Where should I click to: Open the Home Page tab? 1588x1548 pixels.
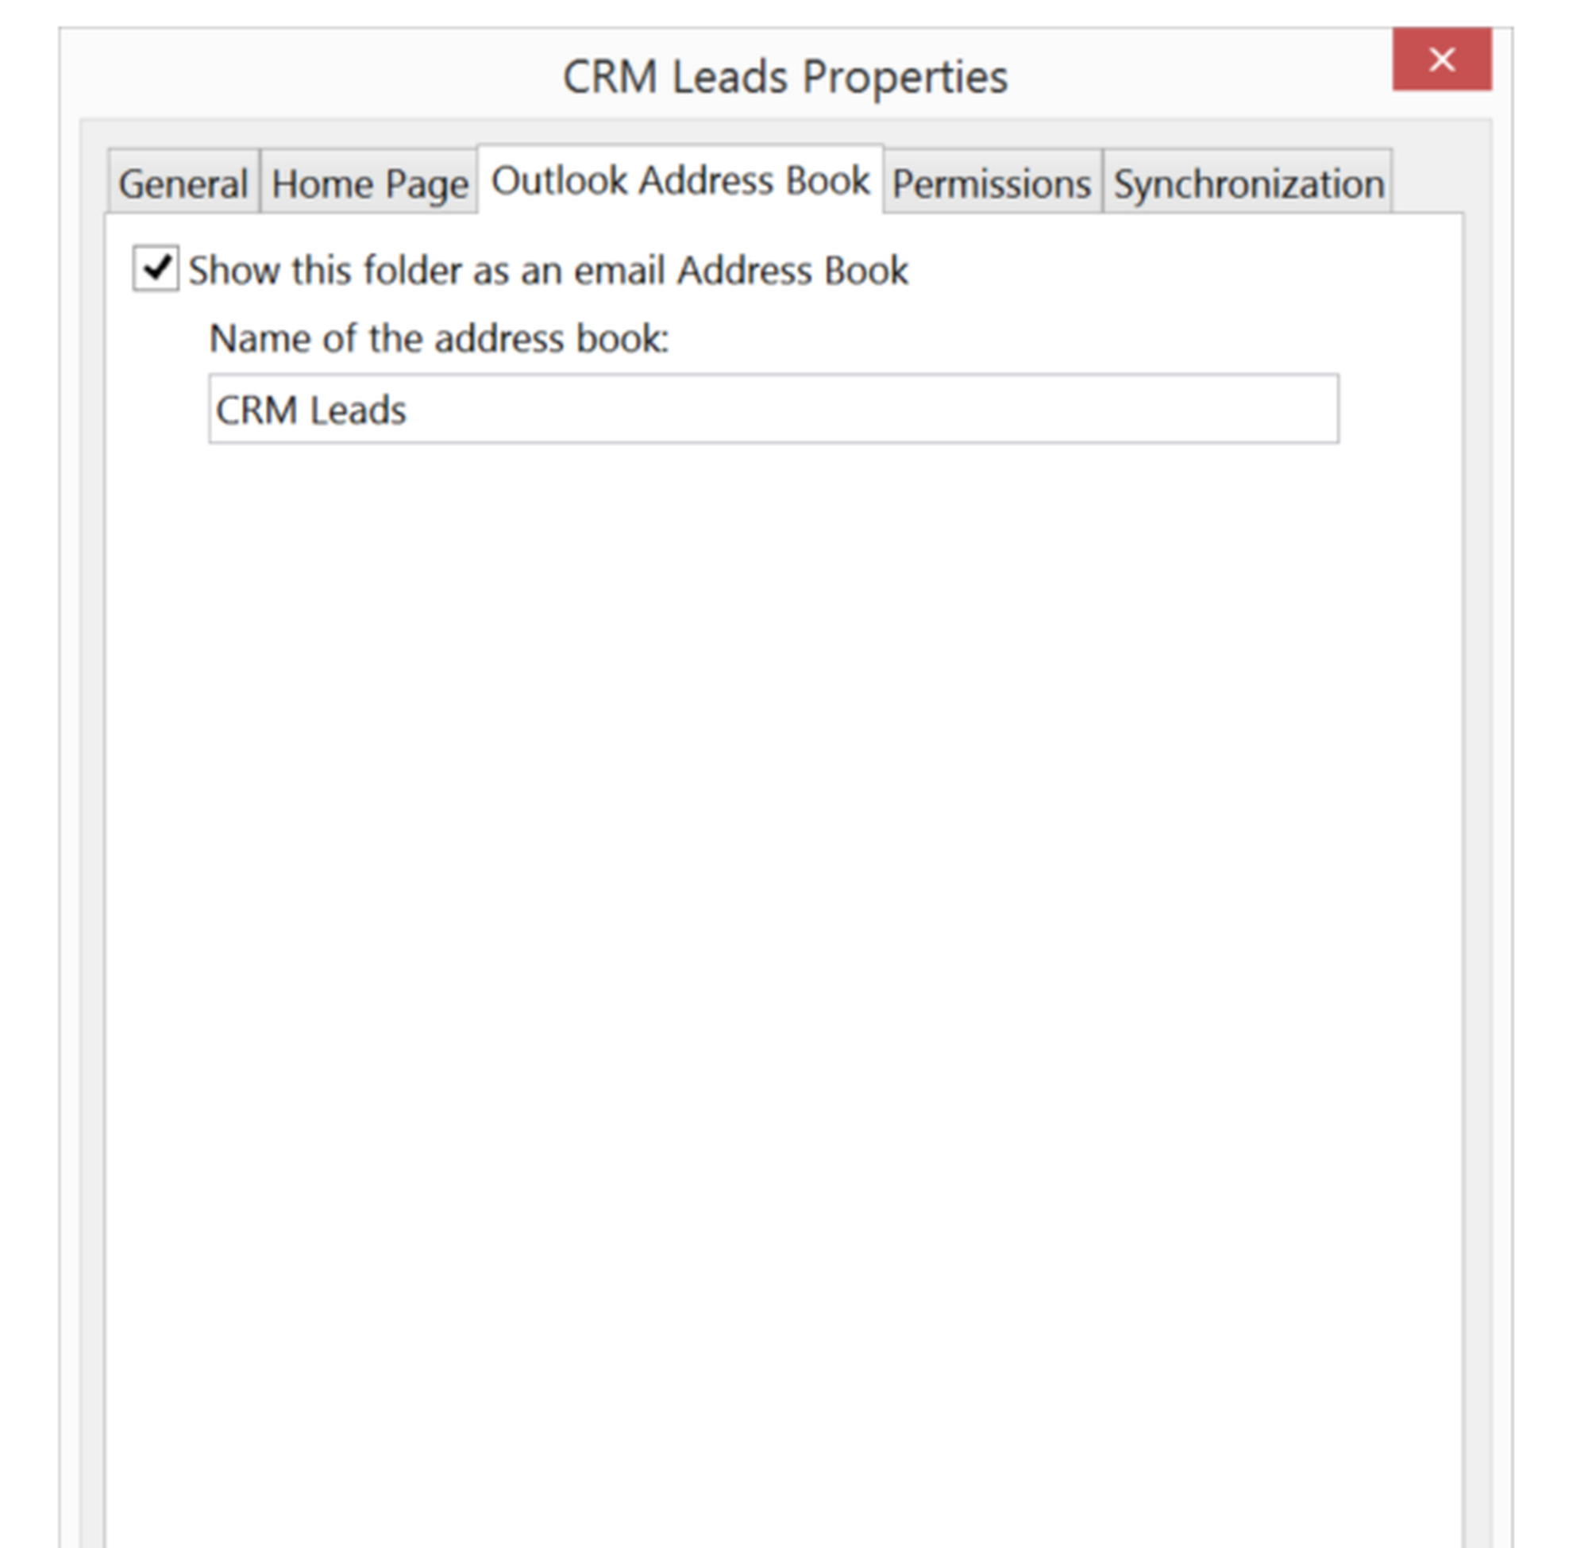[x=369, y=183]
